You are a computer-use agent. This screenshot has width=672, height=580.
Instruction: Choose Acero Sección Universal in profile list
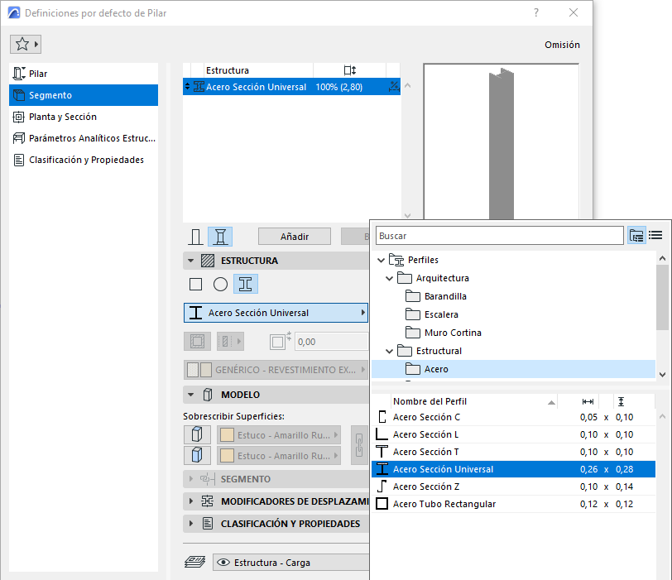tap(513, 469)
